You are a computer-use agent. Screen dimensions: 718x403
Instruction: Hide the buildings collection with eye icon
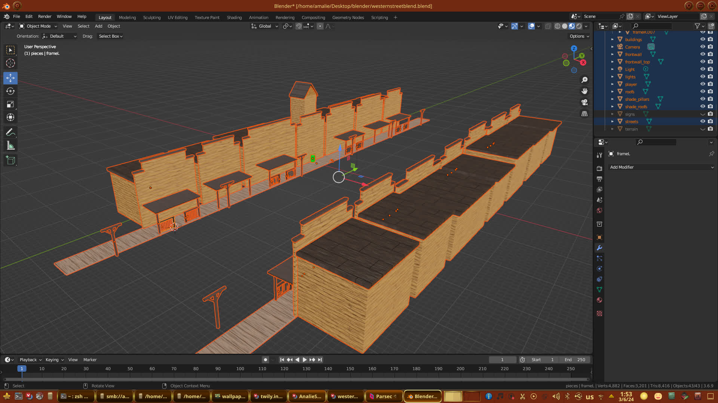click(x=703, y=39)
